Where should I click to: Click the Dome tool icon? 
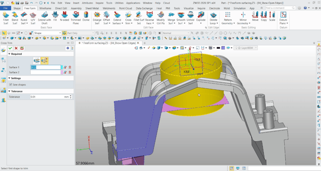tap(86, 16)
